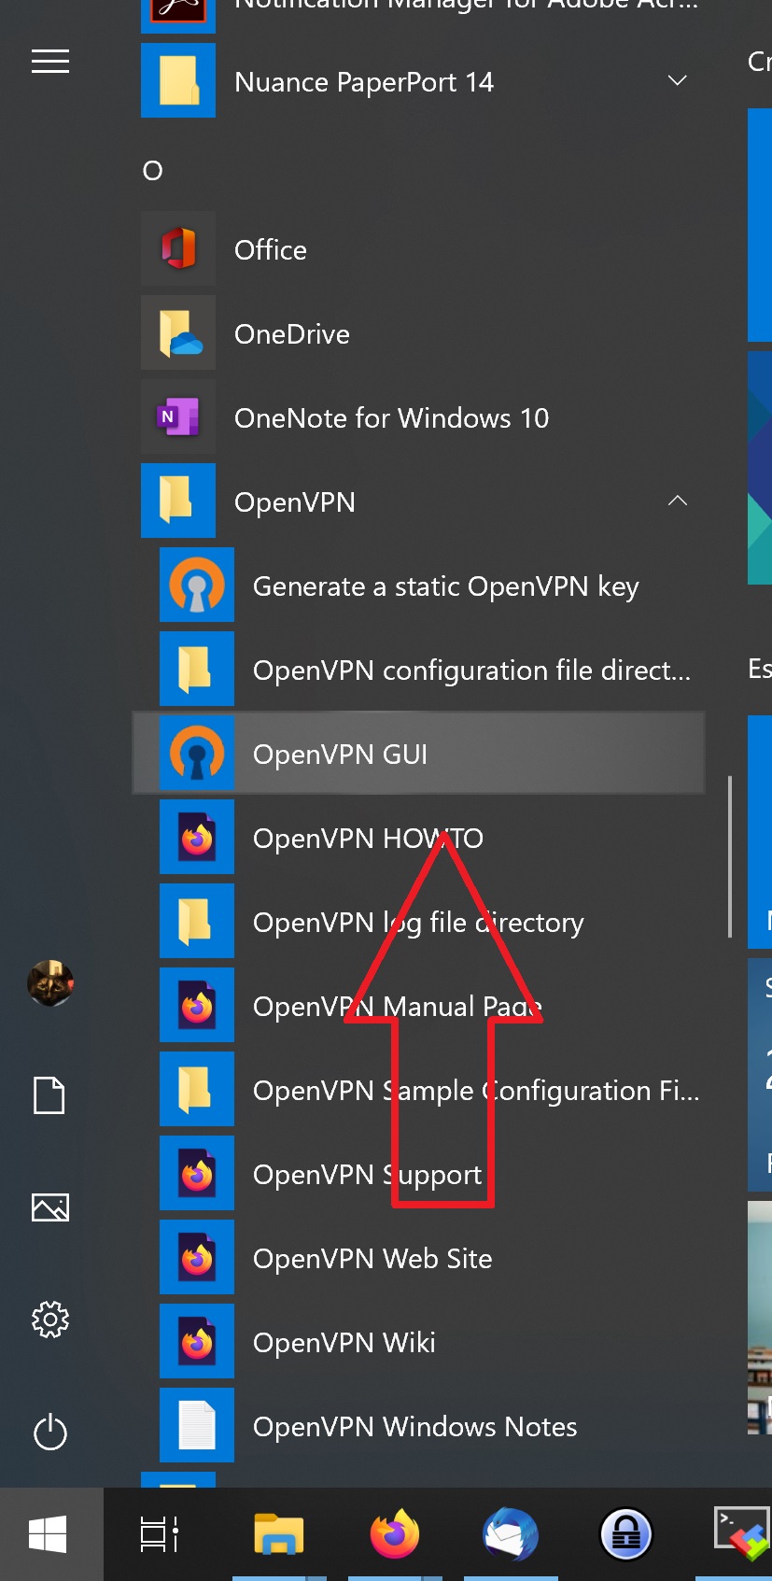Click the OpenVPN Wiki icon
Screen dimensions: 772x1581
pyautogui.click(x=197, y=1341)
